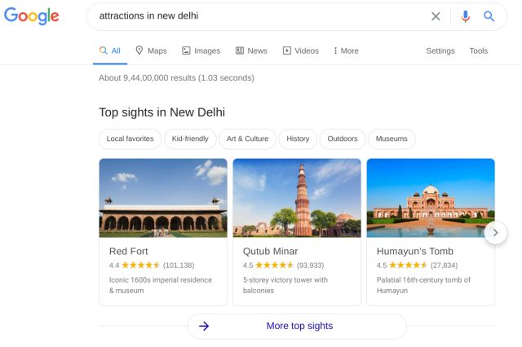Select the Kid-friendly filter chip

(x=190, y=138)
